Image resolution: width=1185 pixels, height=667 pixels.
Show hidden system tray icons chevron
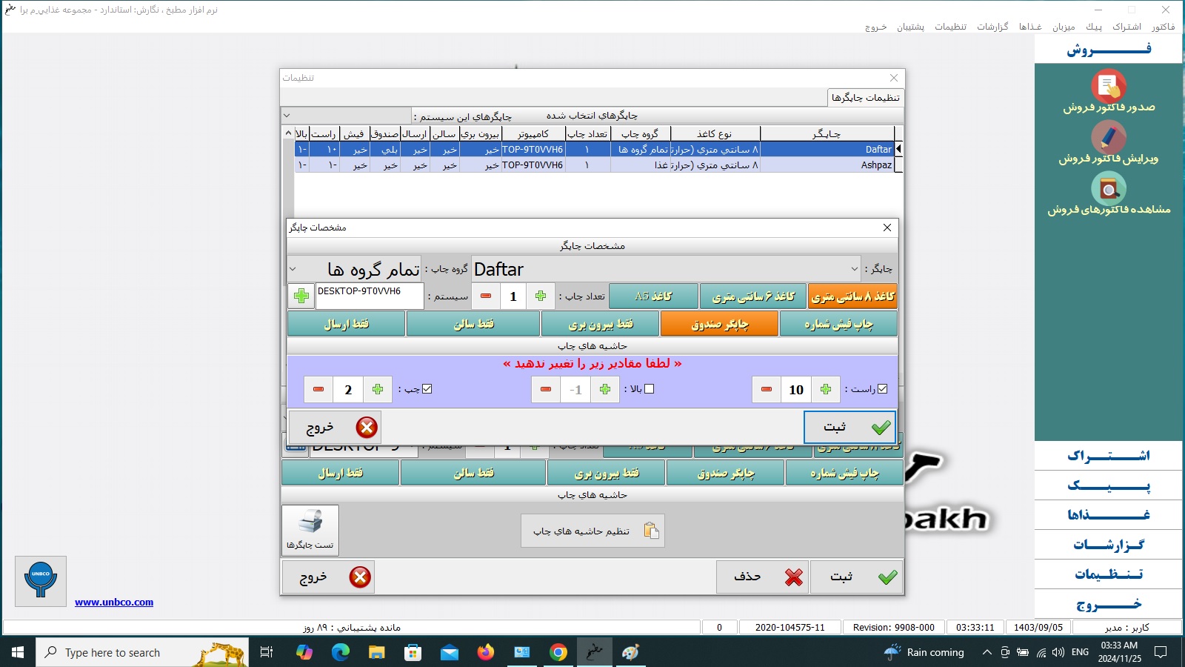click(x=987, y=652)
